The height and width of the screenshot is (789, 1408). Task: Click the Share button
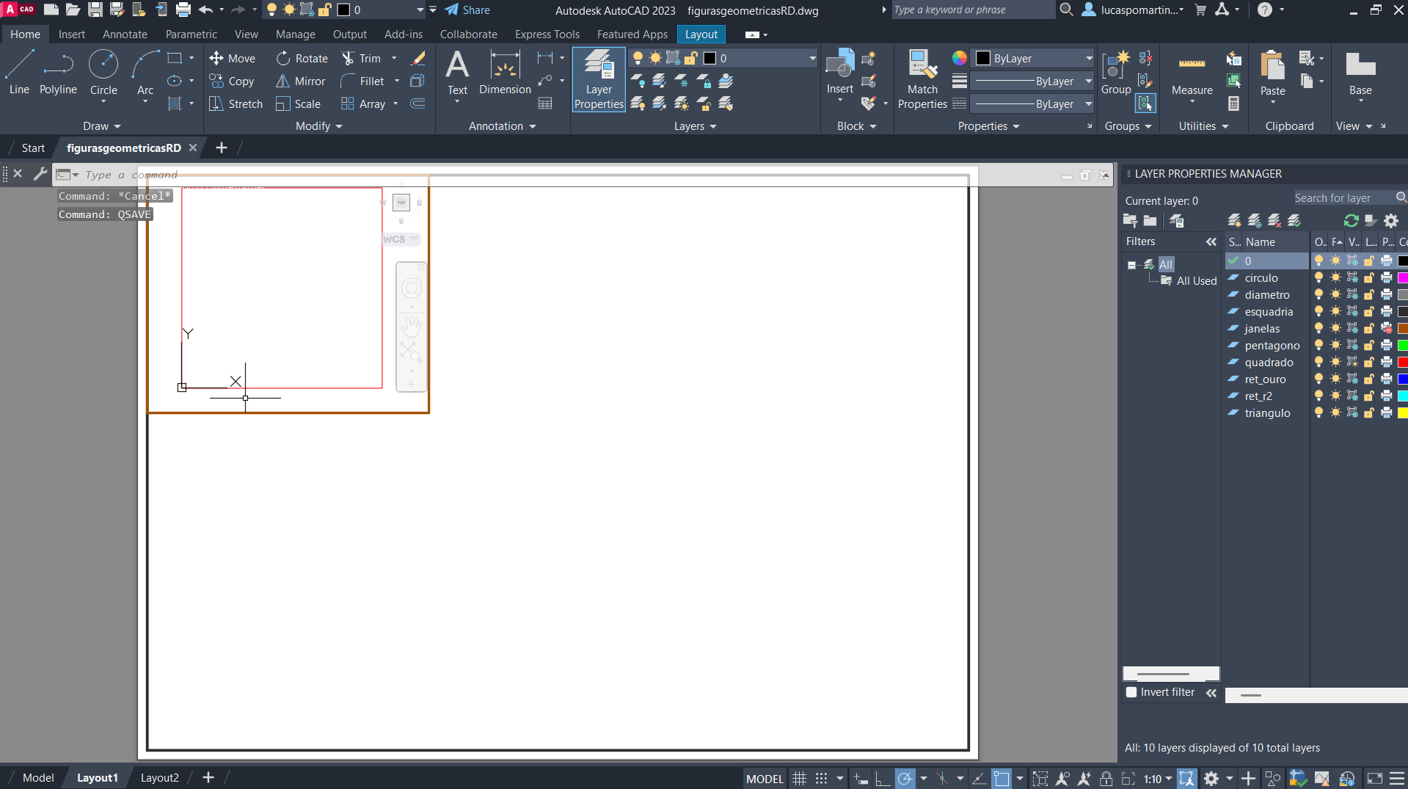[467, 10]
